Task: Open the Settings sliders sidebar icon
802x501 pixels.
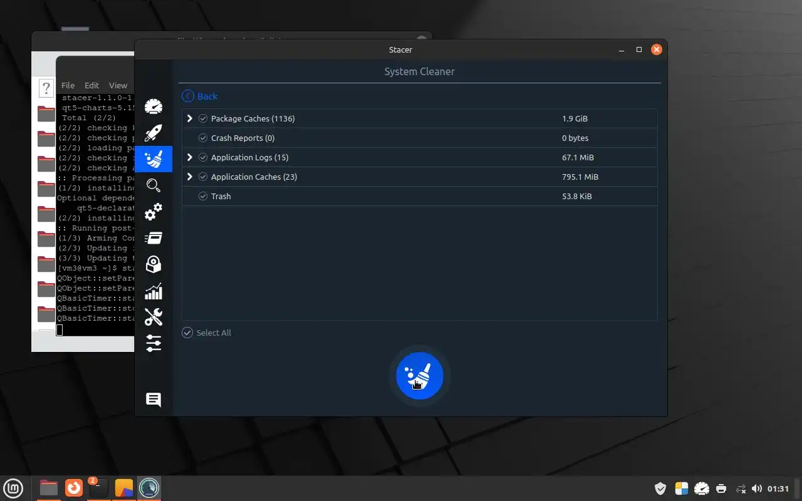Action: point(154,343)
